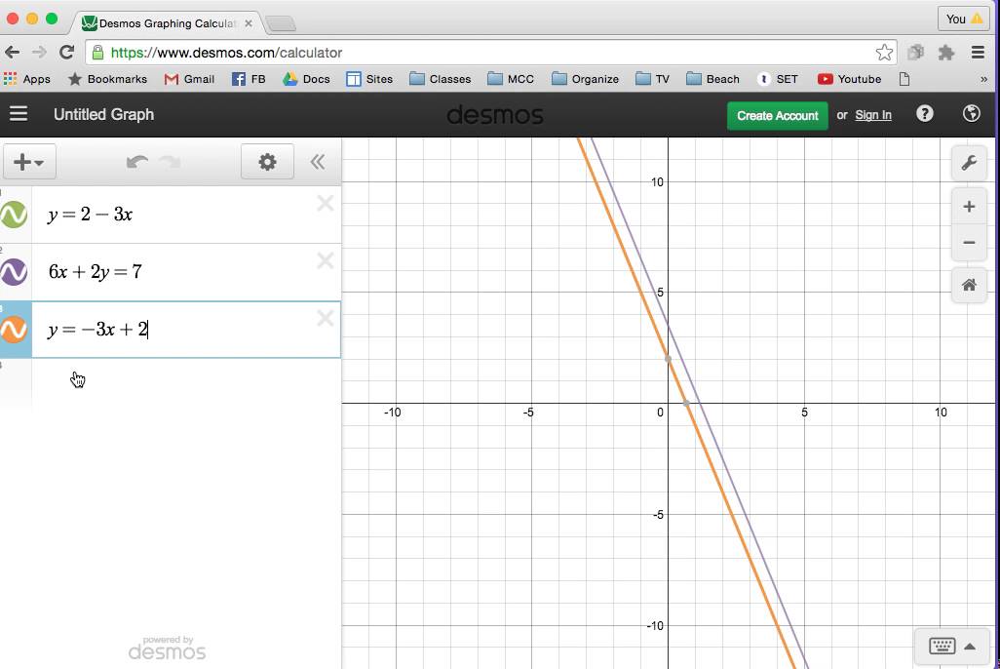Close the Desmos Graphing Calculator tab
The height and width of the screenshot is (669, 1000).
point(249,23)
